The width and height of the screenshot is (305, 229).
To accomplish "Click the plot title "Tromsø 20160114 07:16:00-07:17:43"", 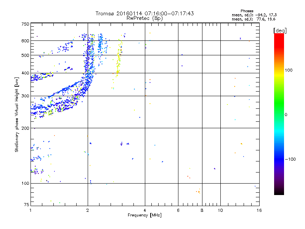I will (x=144, y=13).
